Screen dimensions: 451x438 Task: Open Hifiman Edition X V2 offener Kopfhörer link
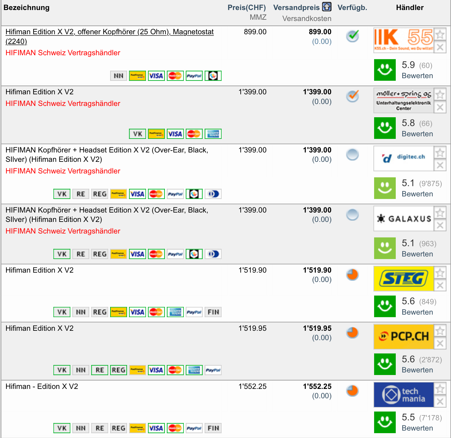click(110, 32)
